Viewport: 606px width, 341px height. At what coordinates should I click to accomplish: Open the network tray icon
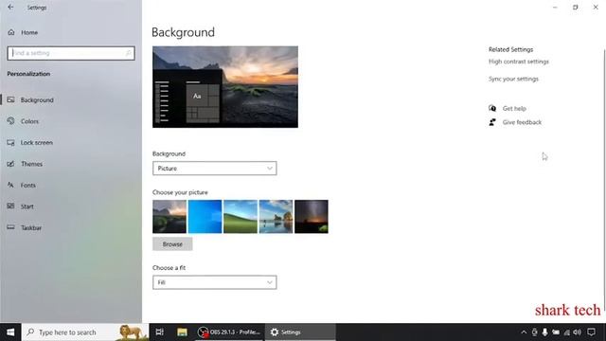[566, 332]
